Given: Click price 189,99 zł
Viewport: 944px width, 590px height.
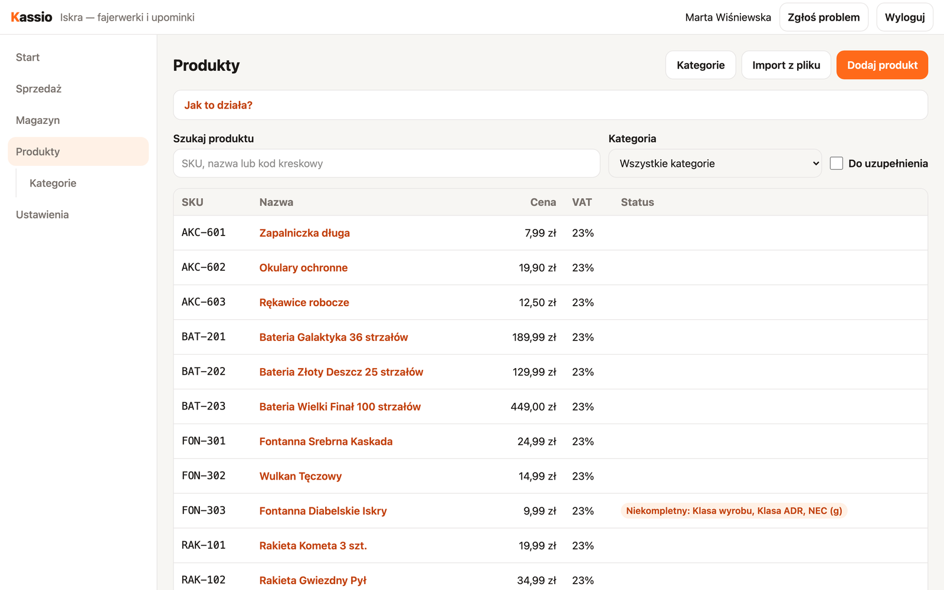Looking at the screenshot, I should click(534, 337).
